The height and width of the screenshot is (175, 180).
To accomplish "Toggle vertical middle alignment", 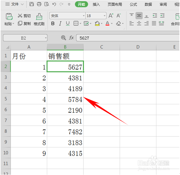I will click(139, 16).
